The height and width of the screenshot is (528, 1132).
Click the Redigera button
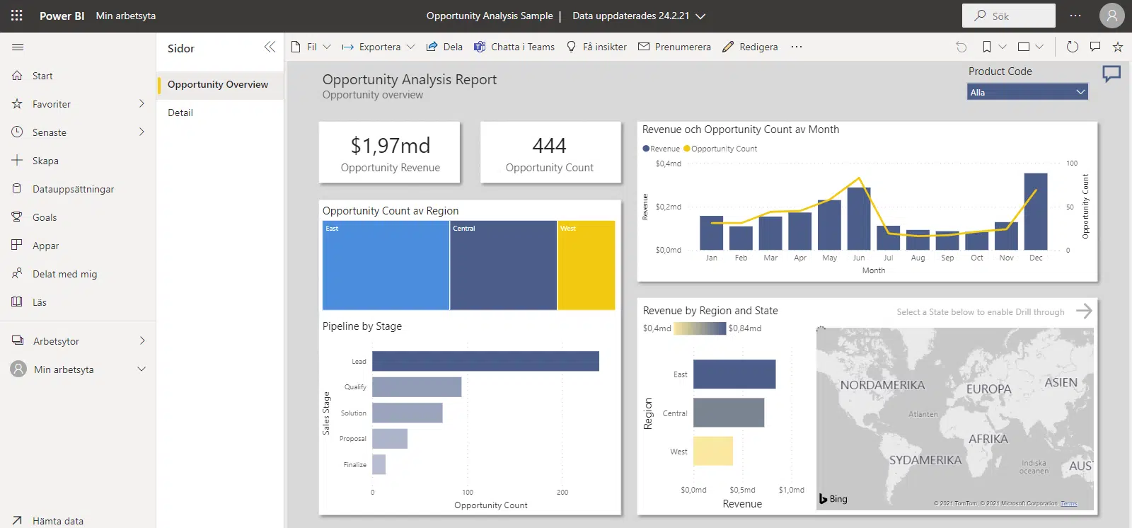(750, 47)
